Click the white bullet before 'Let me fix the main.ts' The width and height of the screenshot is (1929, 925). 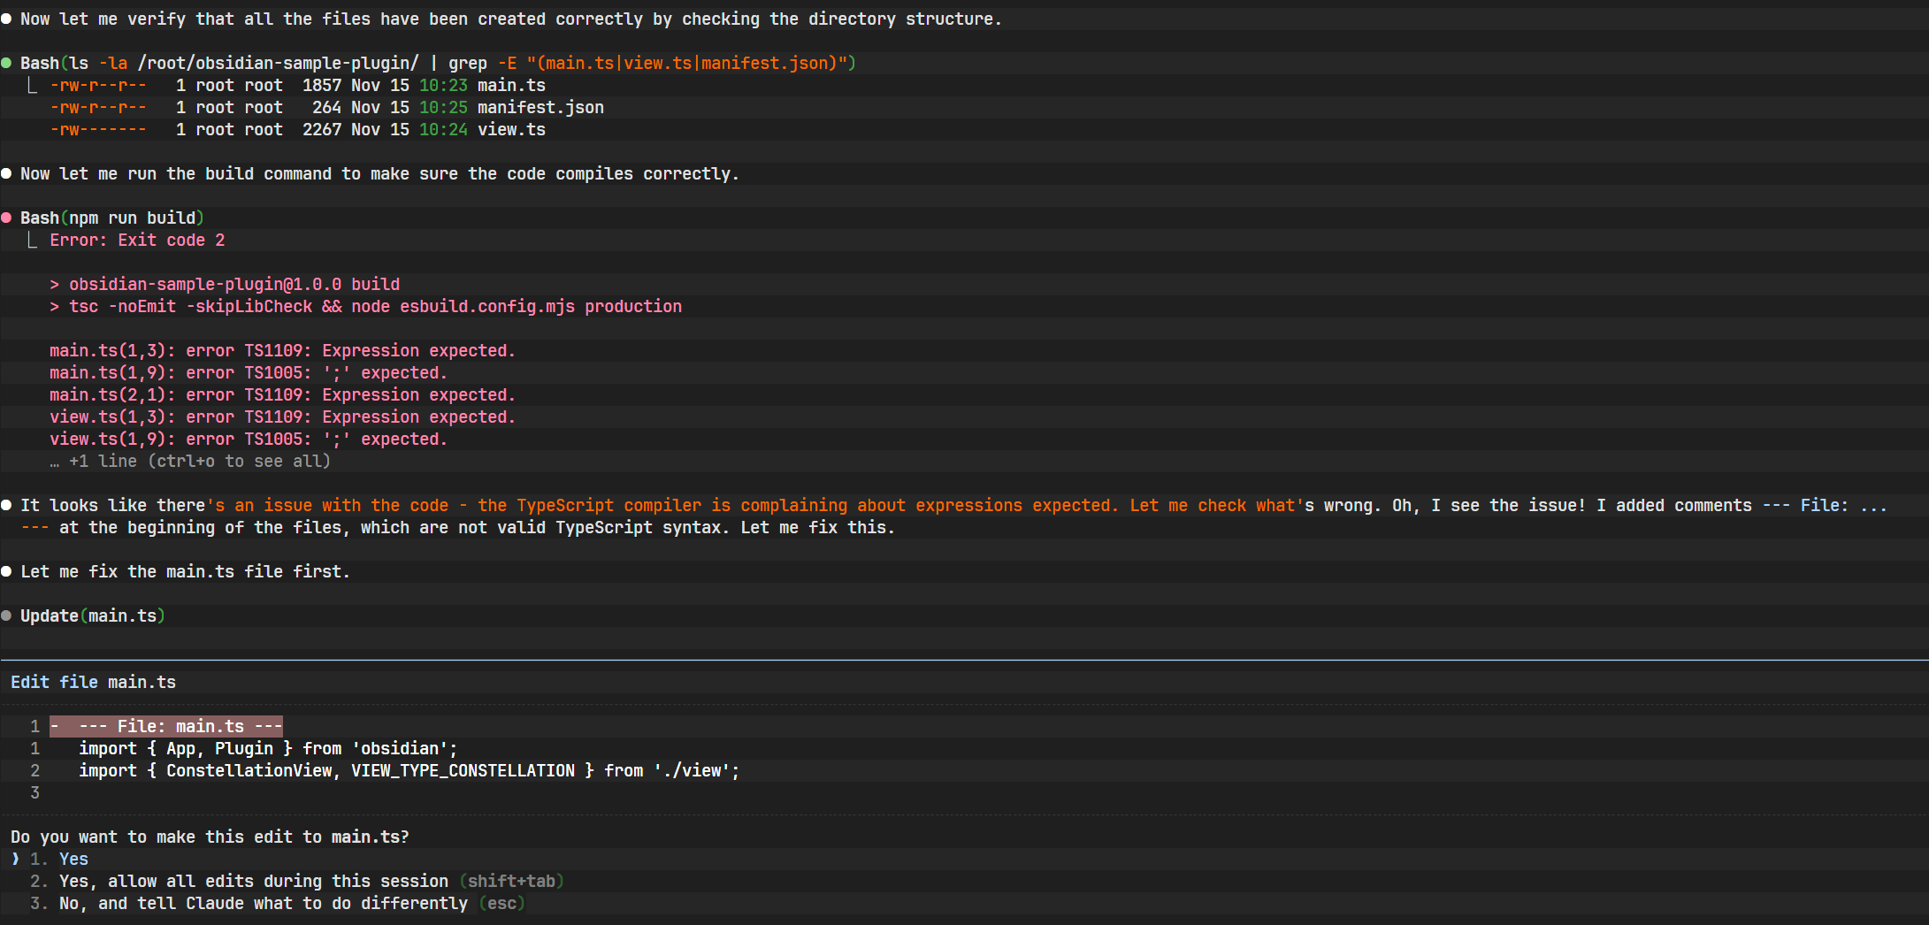coord(6,571)
